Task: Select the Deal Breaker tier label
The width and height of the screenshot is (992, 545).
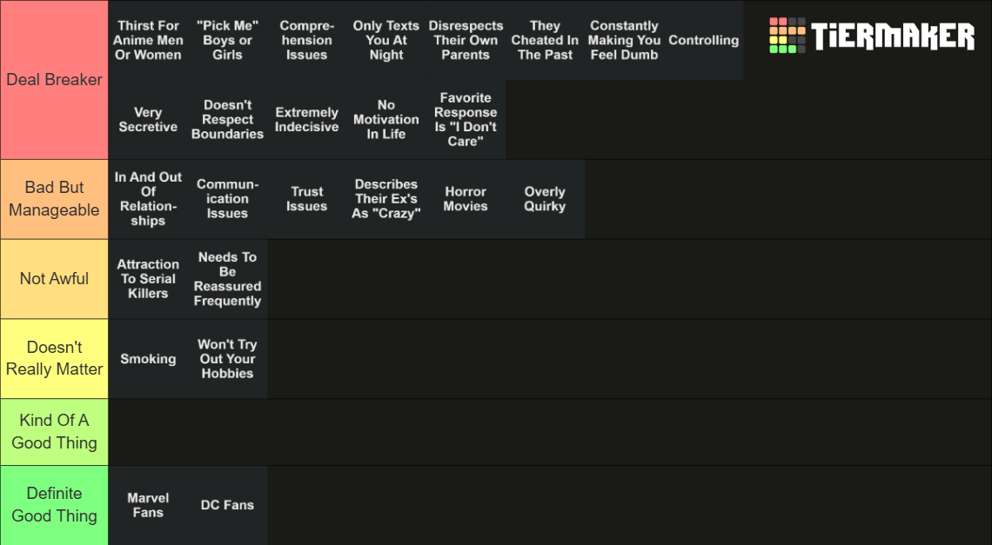Action: pyautogui.click(x=54, y=80)
